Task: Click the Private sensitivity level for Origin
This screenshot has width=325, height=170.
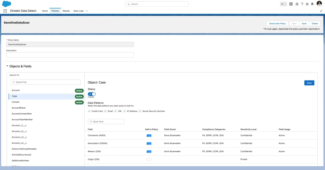Action: tap(244, 159)
